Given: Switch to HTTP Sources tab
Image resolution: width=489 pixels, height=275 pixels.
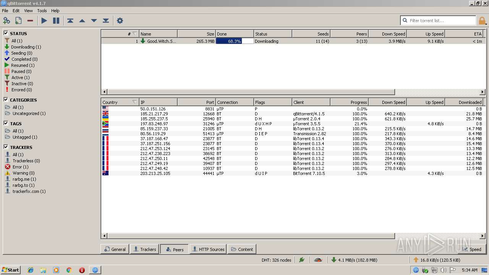Looking at the screenshot, I should pos(208,249).
